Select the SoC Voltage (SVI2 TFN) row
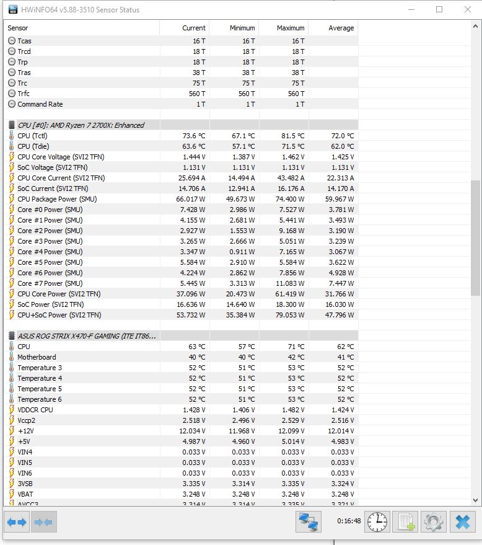This screenshot has height=545, width=482. pyautogui.click(x=181, y=167)
